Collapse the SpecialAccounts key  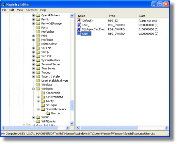(38, 109)
